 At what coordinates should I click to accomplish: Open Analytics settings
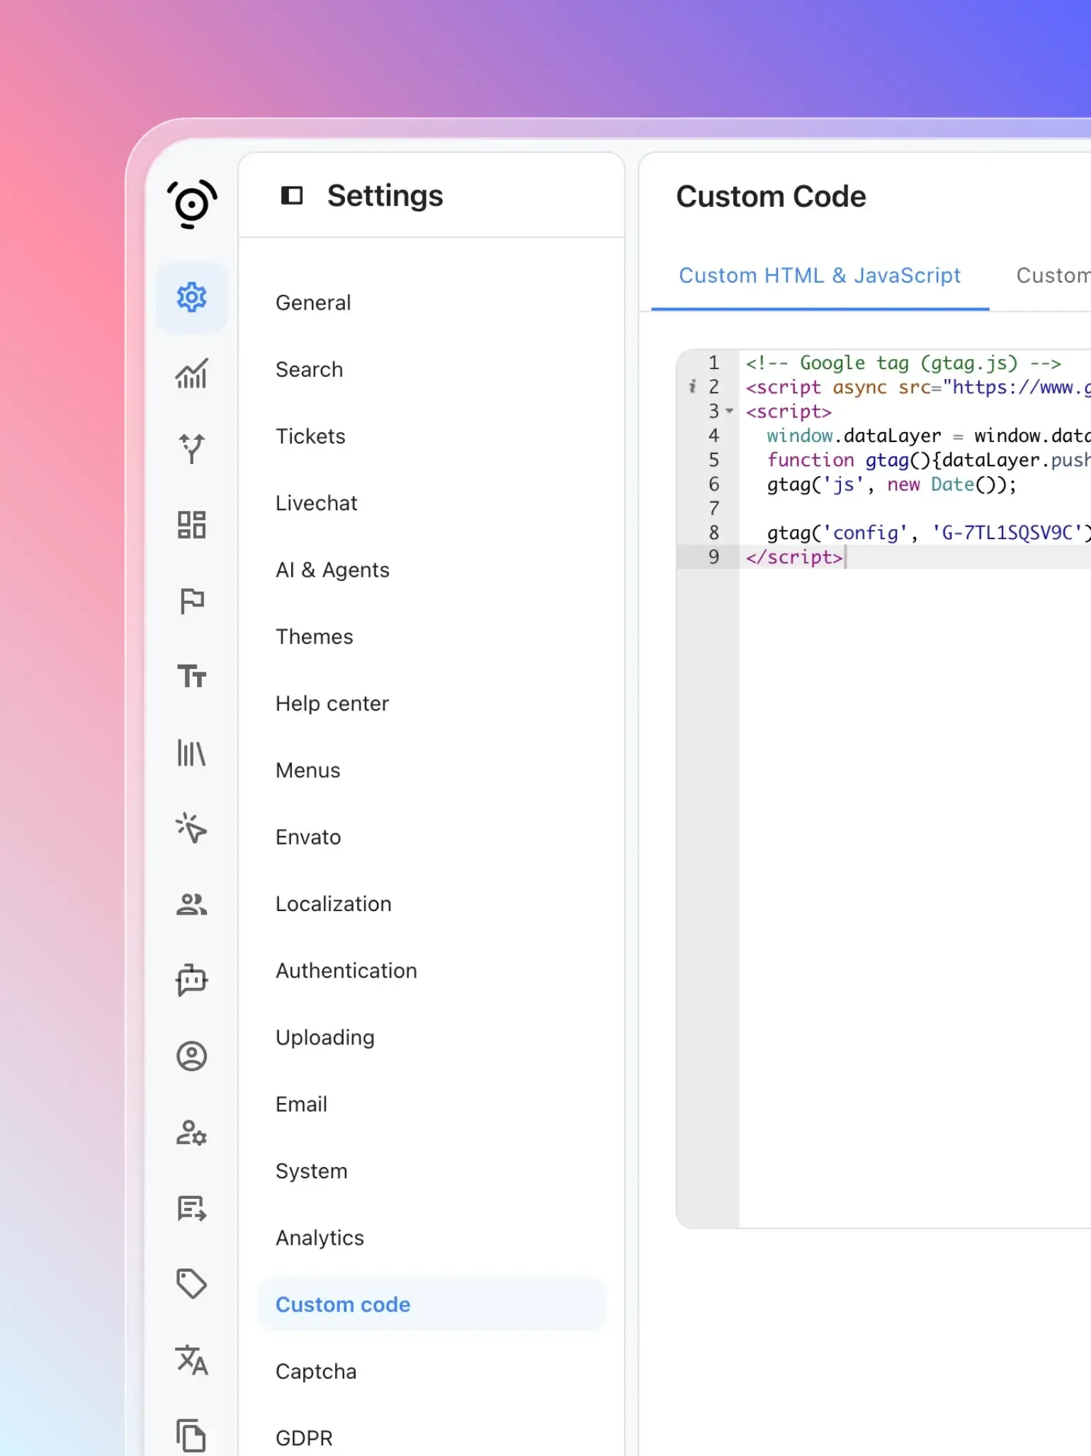click(431, 1238)
